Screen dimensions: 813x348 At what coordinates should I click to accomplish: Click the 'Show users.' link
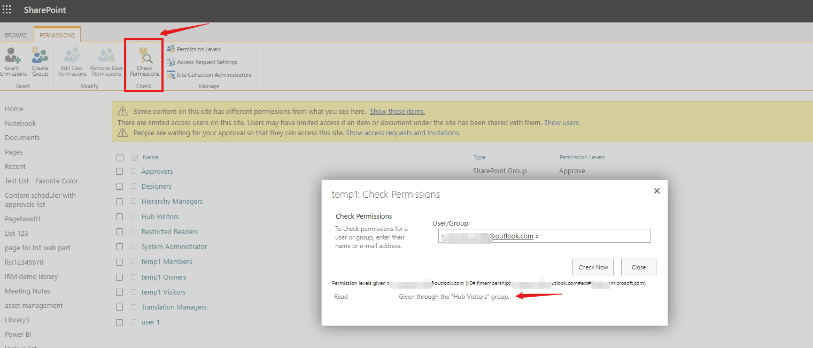coord(562,122)
